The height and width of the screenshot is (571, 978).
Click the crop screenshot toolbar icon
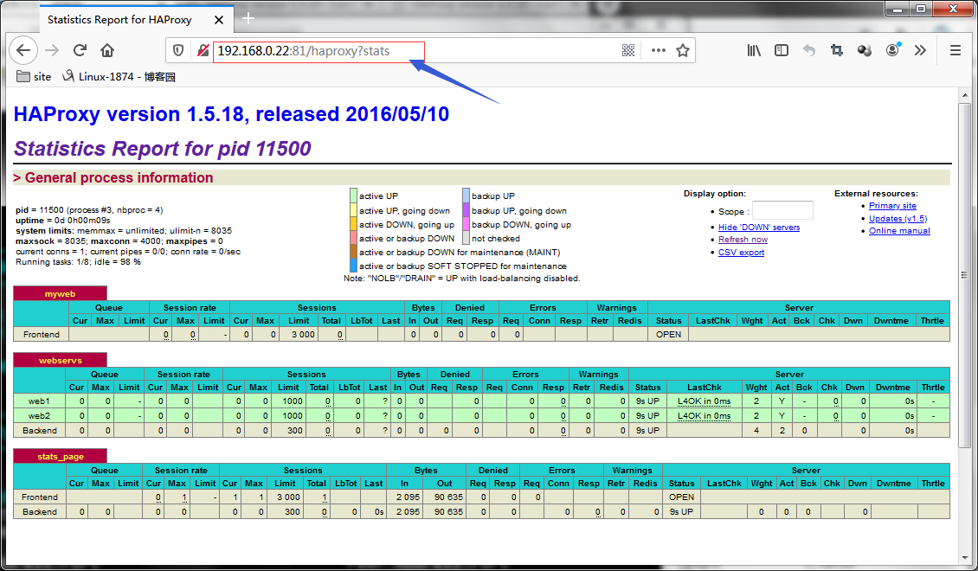tap(836, 50)
